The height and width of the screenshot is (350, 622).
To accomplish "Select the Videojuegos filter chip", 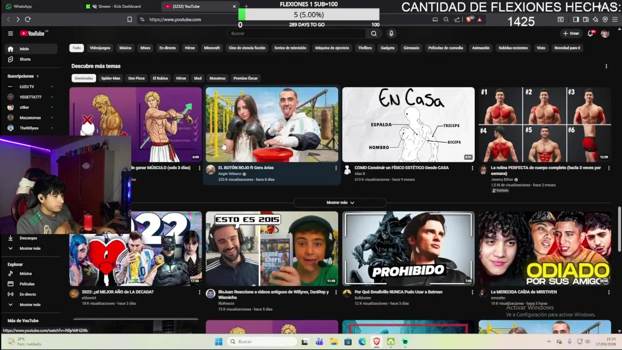I will coord(100,48).
